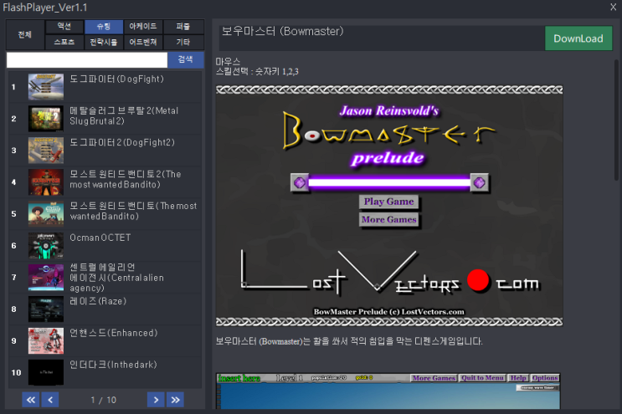Click the green Download button
Viewport: 622px width, 414px height.
578,38
